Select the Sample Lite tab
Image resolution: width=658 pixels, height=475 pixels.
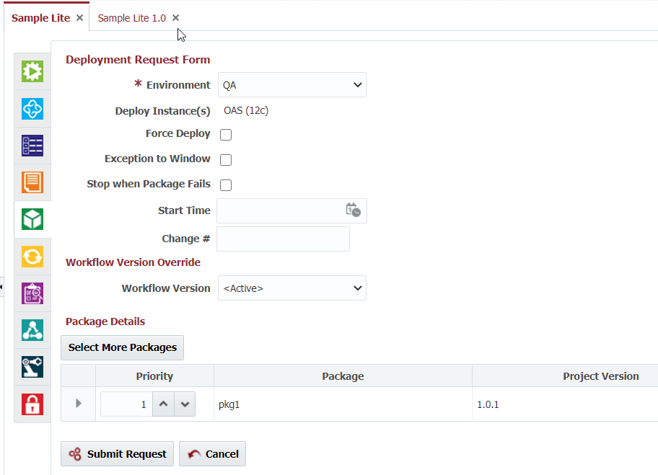tap(40, 18)
